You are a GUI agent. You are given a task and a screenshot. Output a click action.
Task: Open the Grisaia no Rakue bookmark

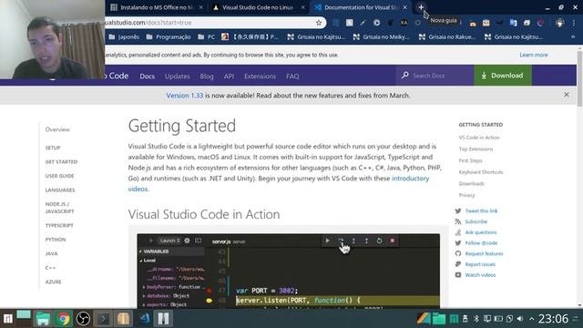point(447,36)
